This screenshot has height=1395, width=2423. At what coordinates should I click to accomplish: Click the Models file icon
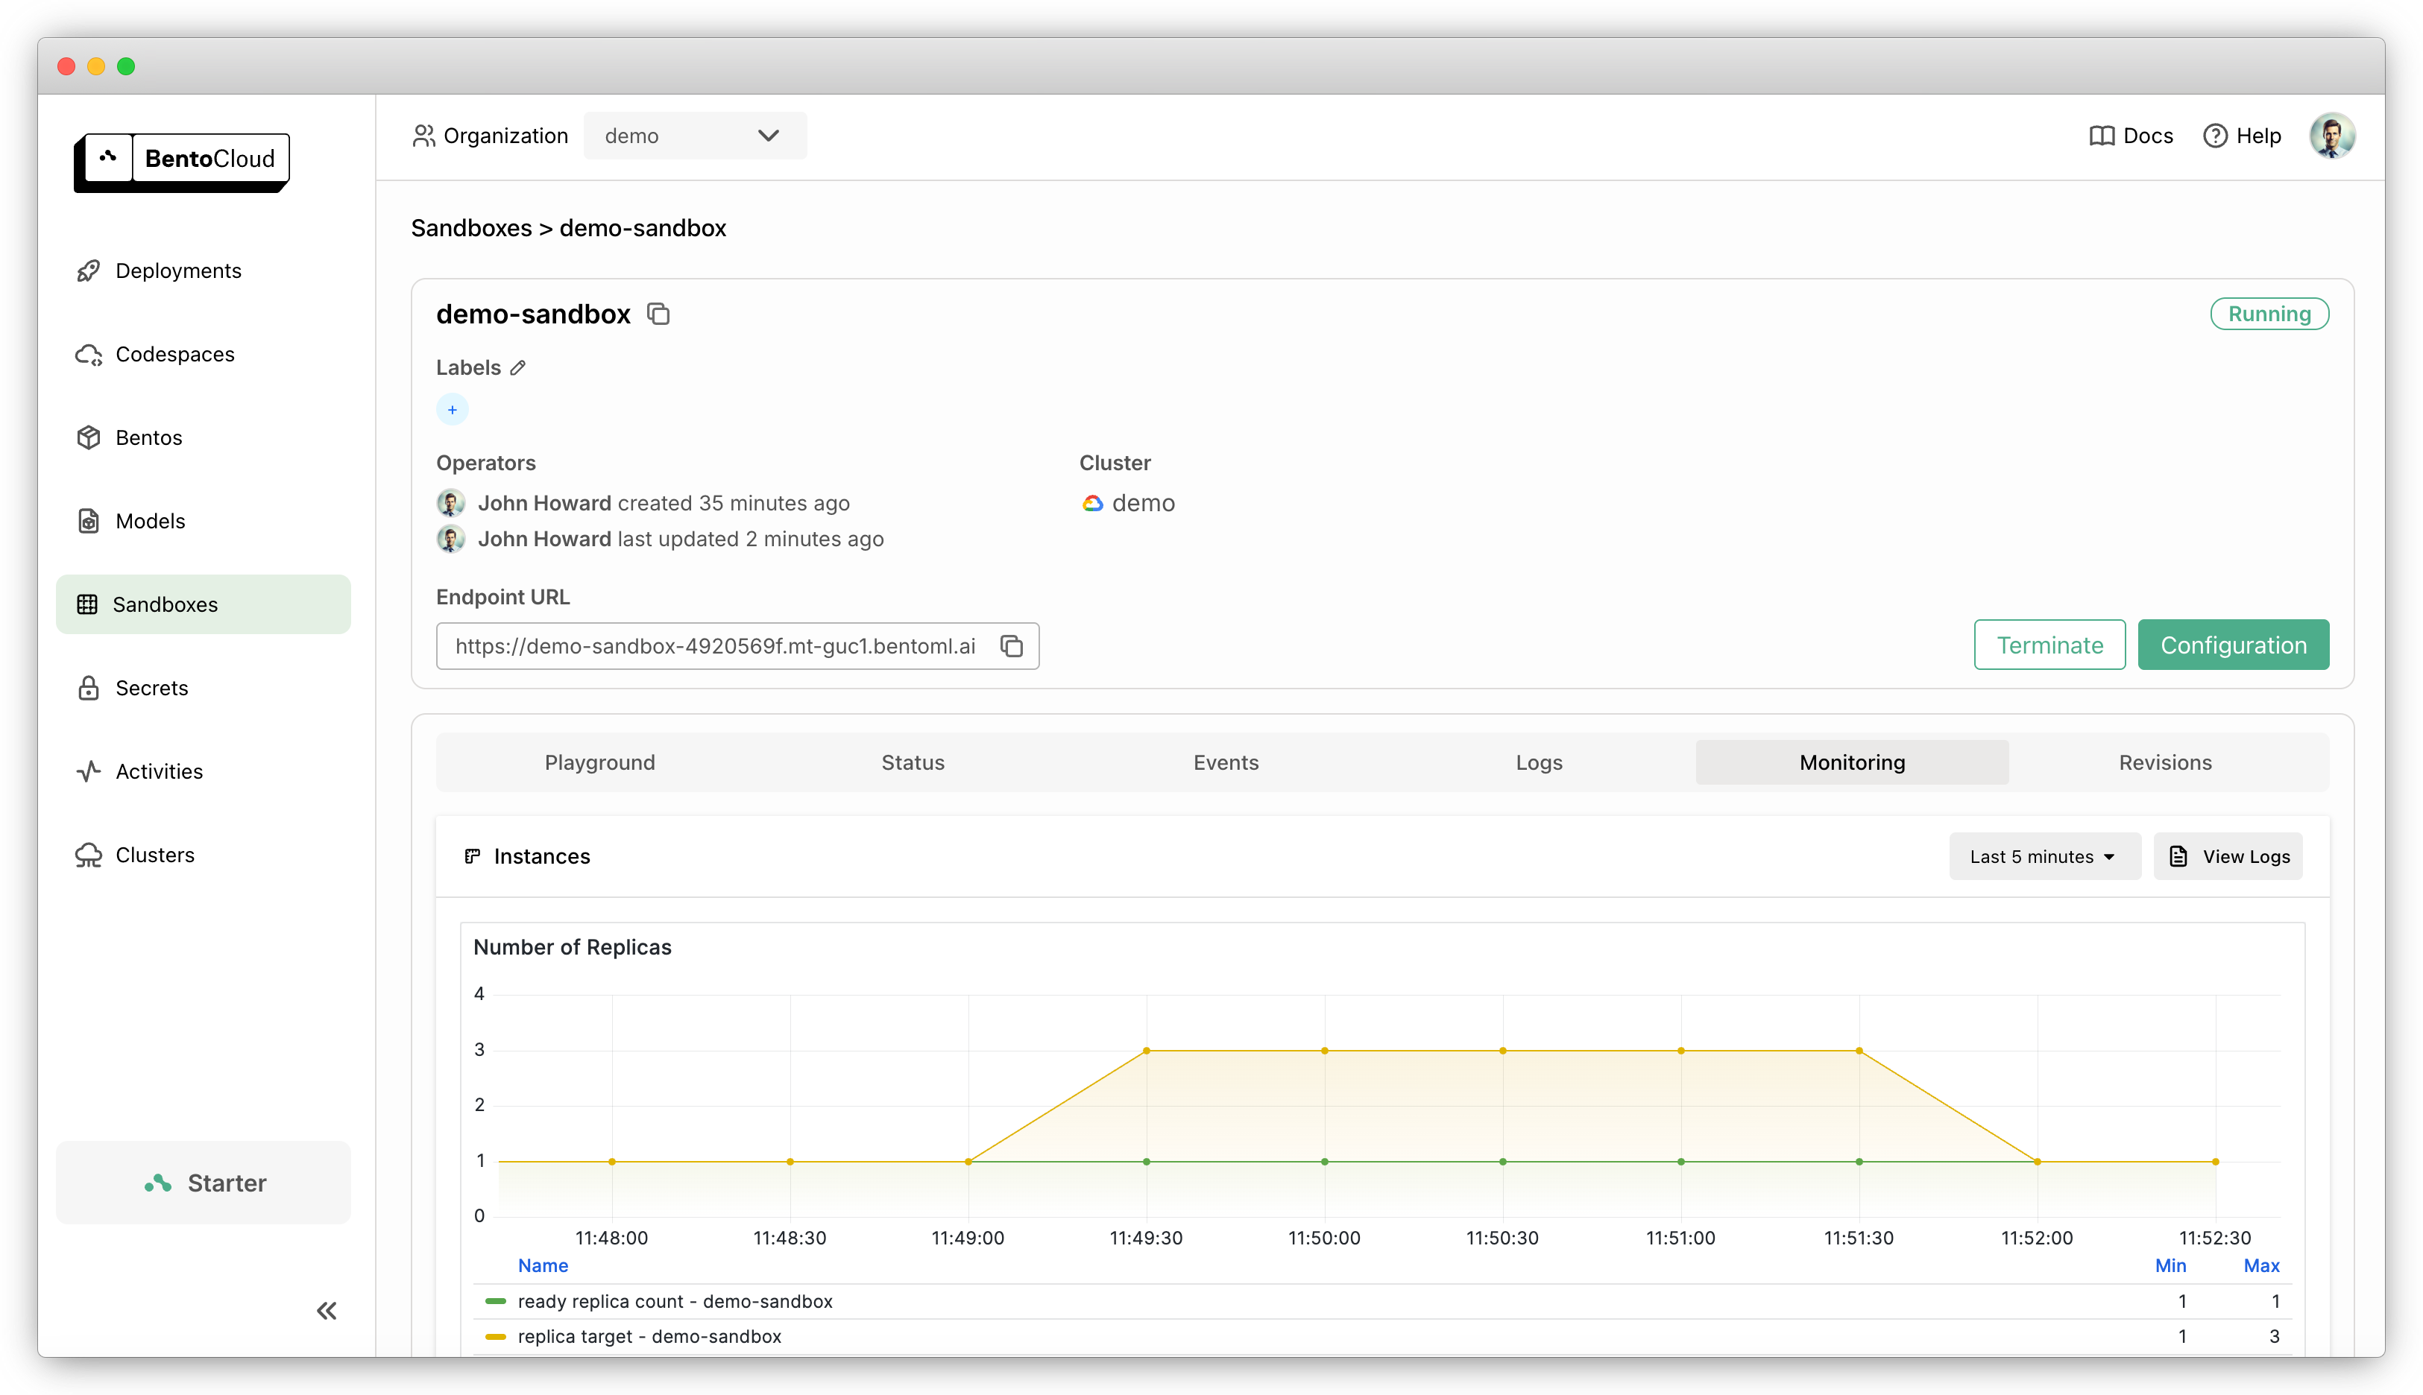88,521
